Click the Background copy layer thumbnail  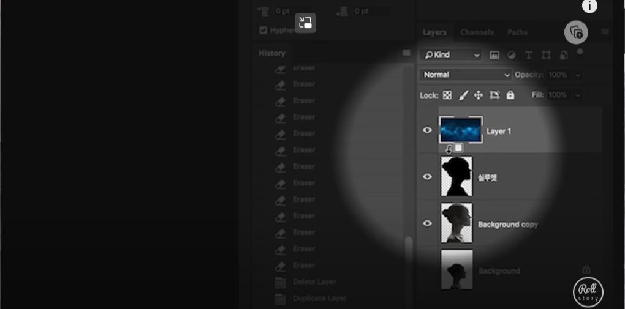(x=456, y=223)
